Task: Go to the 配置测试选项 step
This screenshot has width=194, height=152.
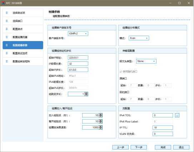Action: [x=23, y=53]
